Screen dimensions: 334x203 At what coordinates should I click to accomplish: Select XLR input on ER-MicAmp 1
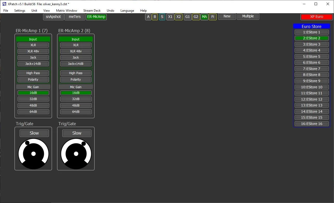pos(33,45)
